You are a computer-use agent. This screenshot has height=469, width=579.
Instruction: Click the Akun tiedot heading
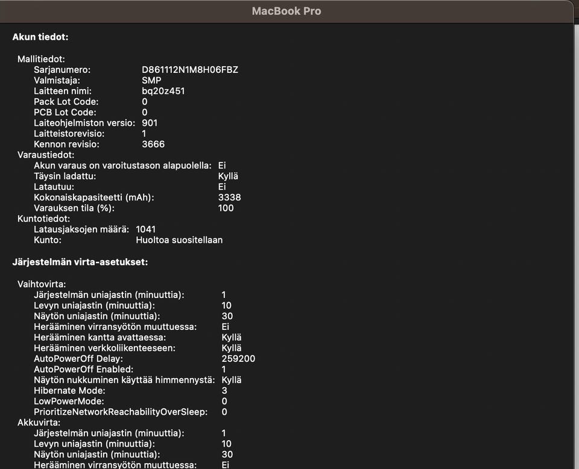(40, 37)
